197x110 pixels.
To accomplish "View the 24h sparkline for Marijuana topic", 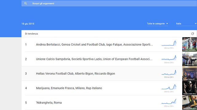I will click(x=169, y=87).
